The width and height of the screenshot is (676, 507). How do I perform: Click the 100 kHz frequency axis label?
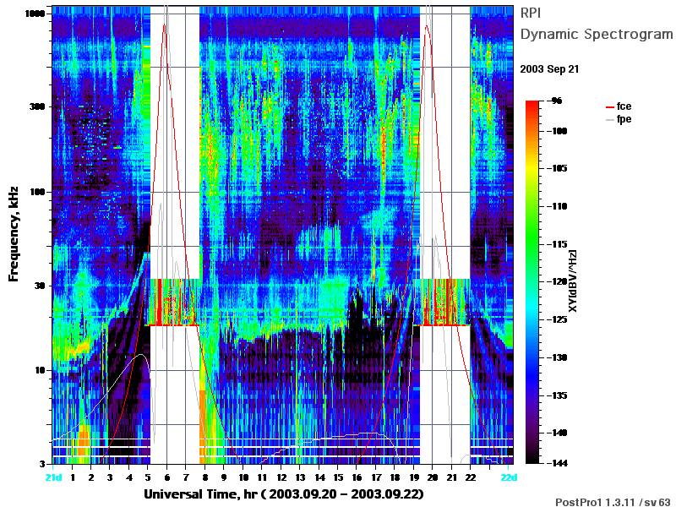point(37,192)
